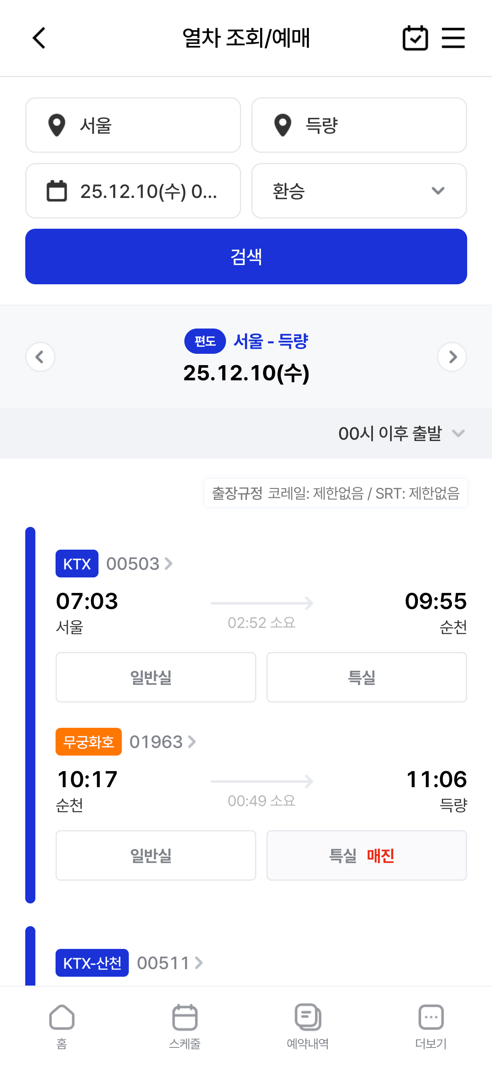Go to next date with right arrow
The width and height of the screenshot is (492, 1066).
point(452,357)
